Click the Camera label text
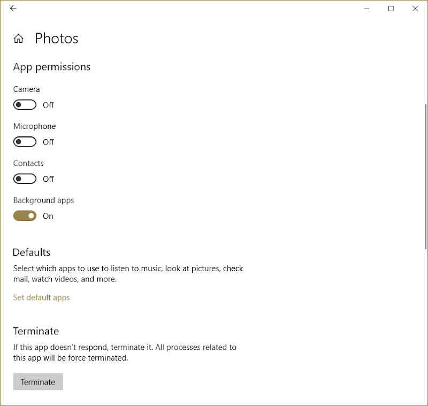428x406 pixels. pos(26,89)
